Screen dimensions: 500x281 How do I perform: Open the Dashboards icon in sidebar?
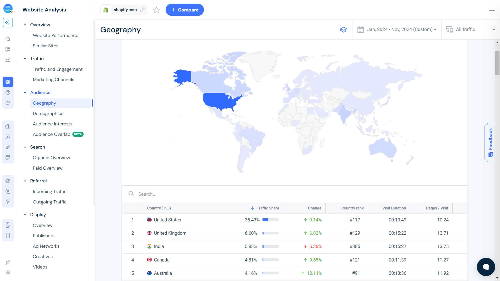(x=8, y=49)
